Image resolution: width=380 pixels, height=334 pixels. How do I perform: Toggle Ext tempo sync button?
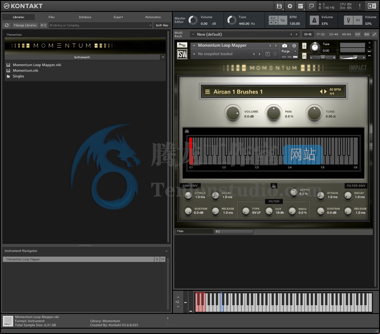[273, 18]
